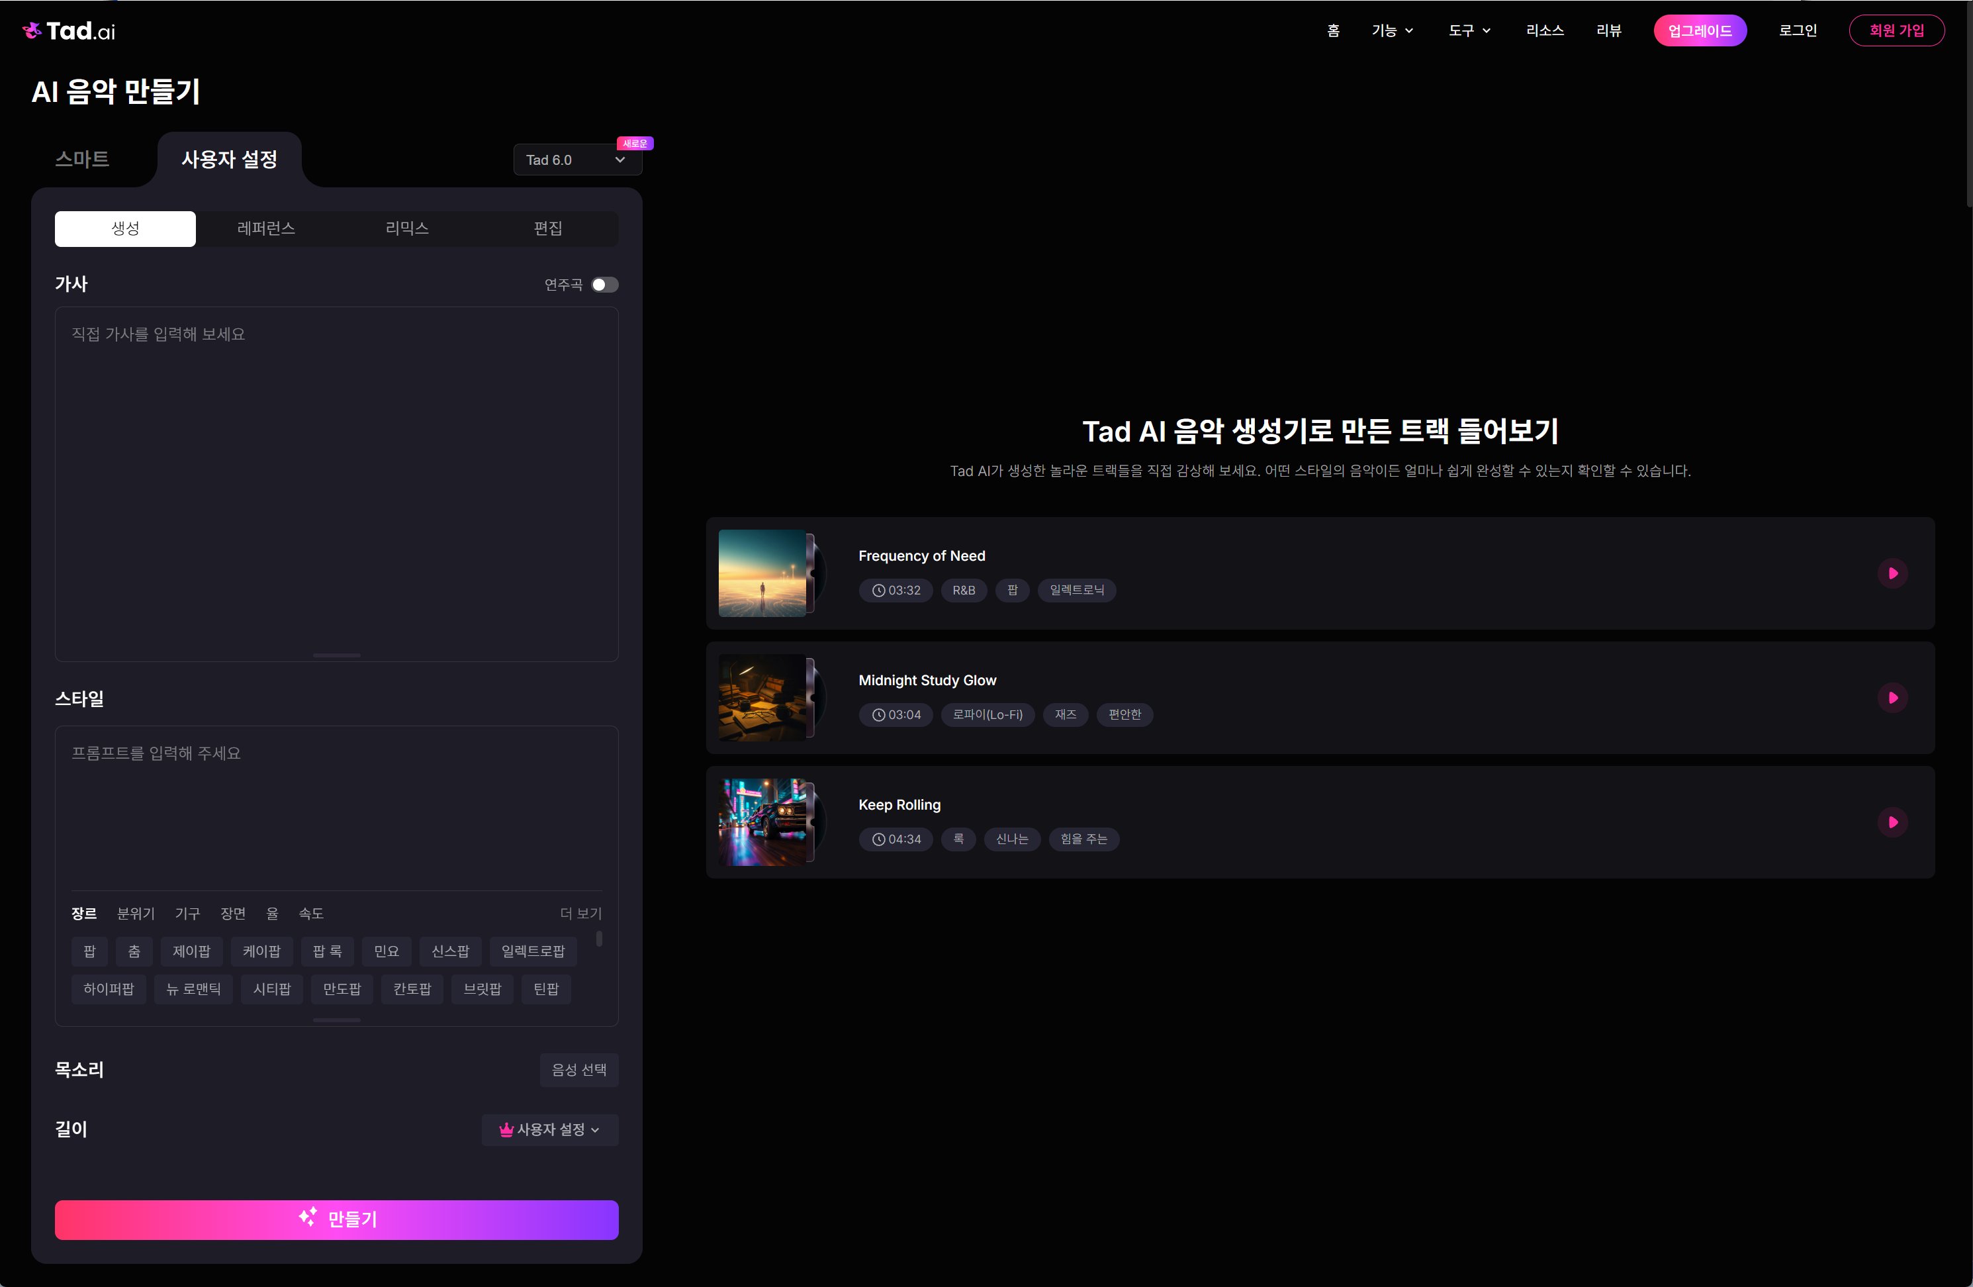Select the 생성 tab
The image size is (1973, 1287).
click(125, 228)
